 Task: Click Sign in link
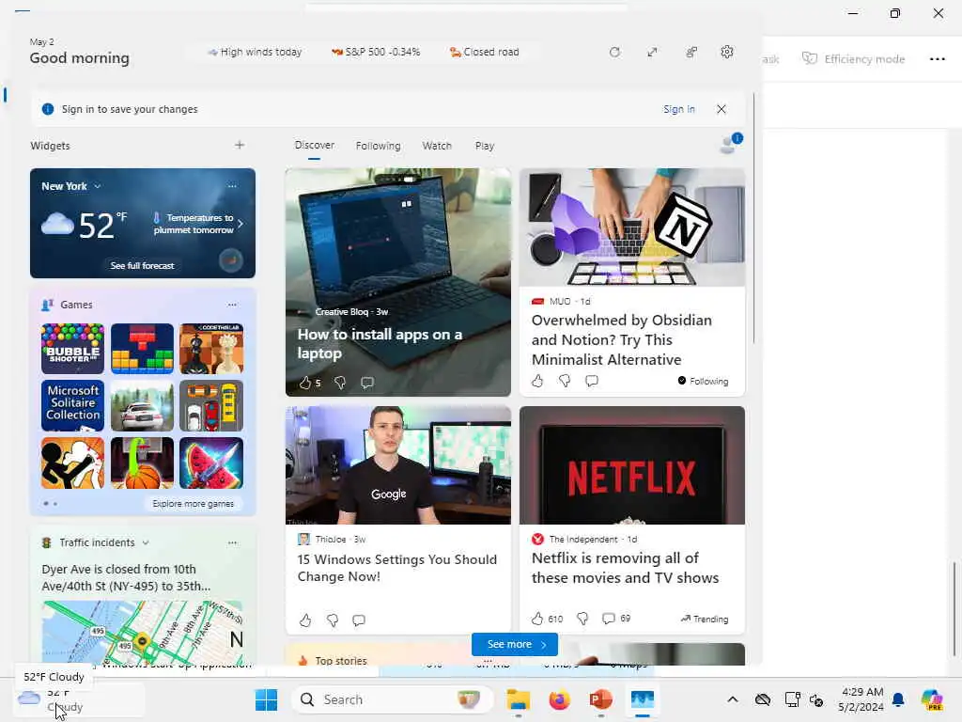pyautogui.click(x=679, y=109)
